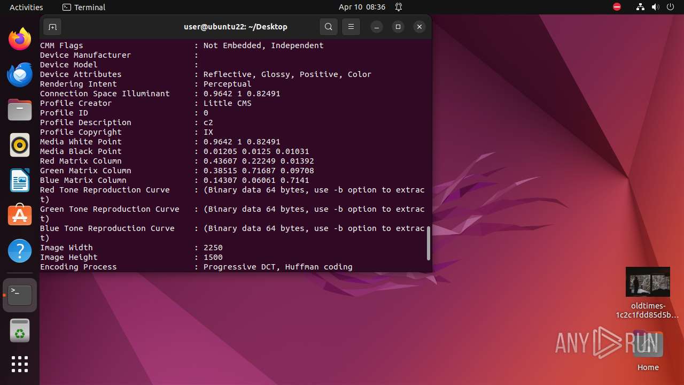Viewport: 684px width, 385px height.
Task: Click 'Reflective, Glossy, Positive, Color' text
Action: tap(287, 74)
